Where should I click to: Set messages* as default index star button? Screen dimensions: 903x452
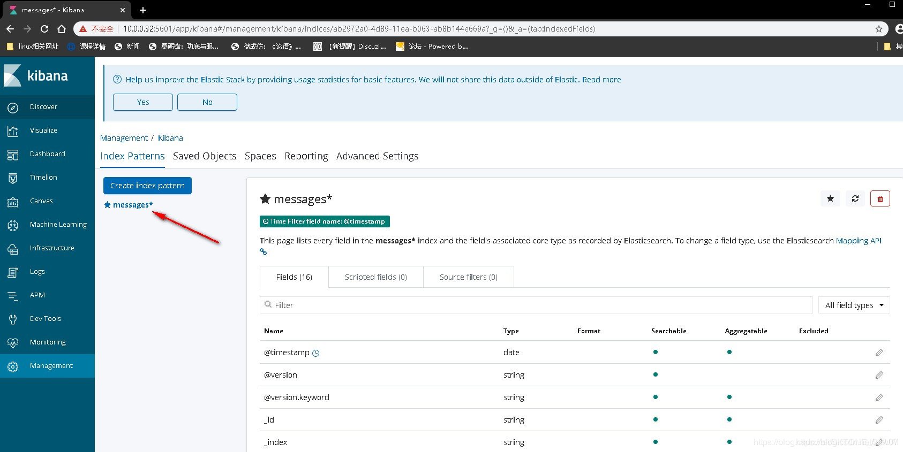click(830, 198)
